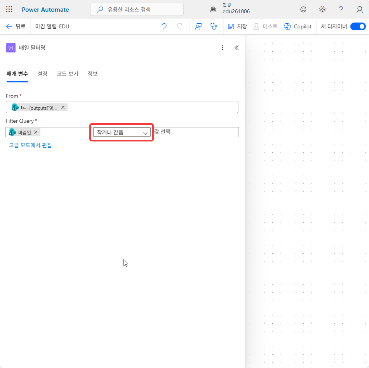Open the account profile icon
Screen dimensions: 369x368
(360, 10)
